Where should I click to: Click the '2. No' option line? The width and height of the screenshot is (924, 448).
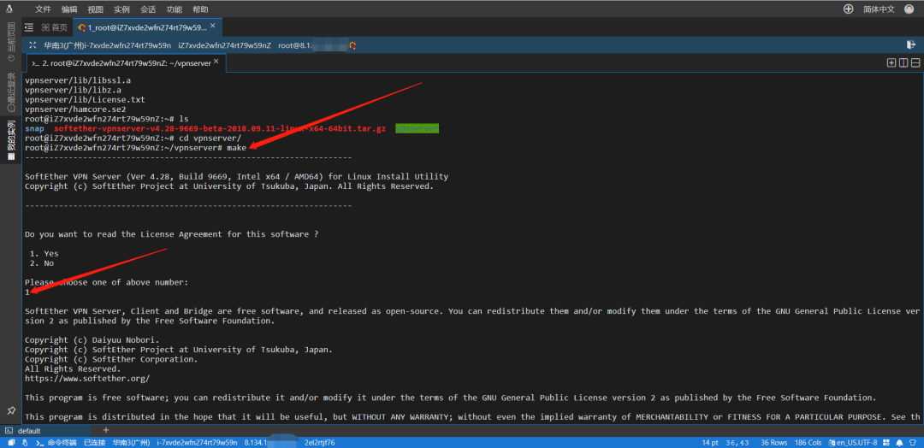(42, 263)
